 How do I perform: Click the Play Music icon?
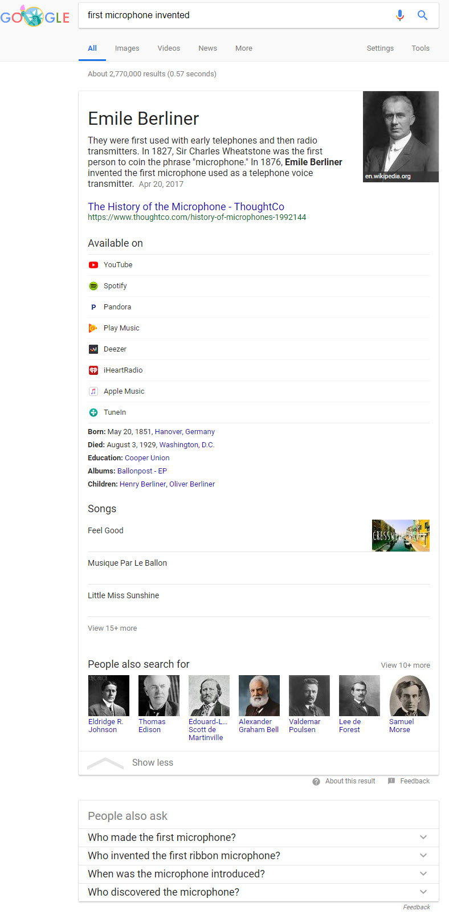click(93, 328)
